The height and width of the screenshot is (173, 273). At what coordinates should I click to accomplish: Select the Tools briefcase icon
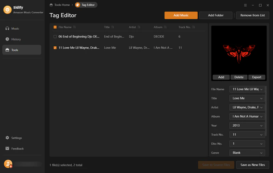coord(7,50)
